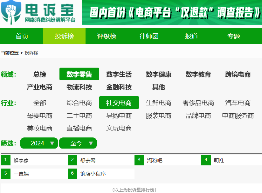
Task: Choose the 生鲜电商 industry option
Action: (x=159, y=103)
